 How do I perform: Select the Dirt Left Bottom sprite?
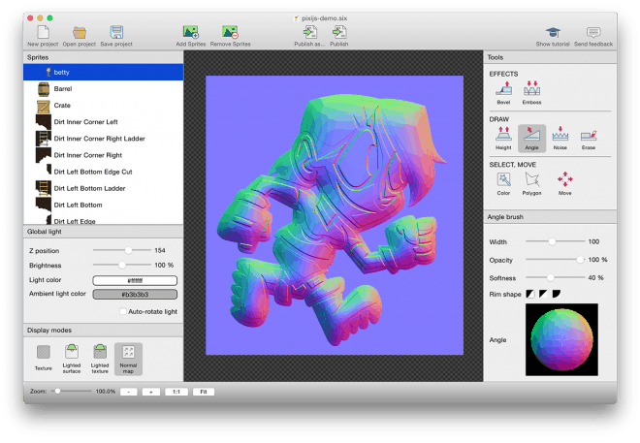point(103,206)
